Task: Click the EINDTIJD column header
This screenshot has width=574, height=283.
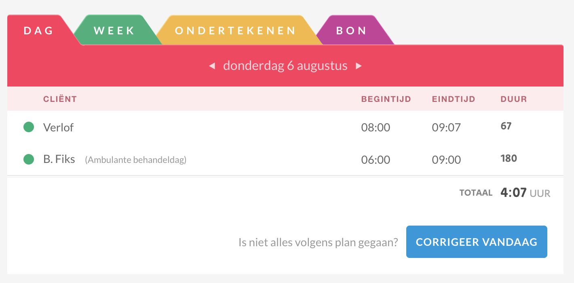Action: point(454,99)
